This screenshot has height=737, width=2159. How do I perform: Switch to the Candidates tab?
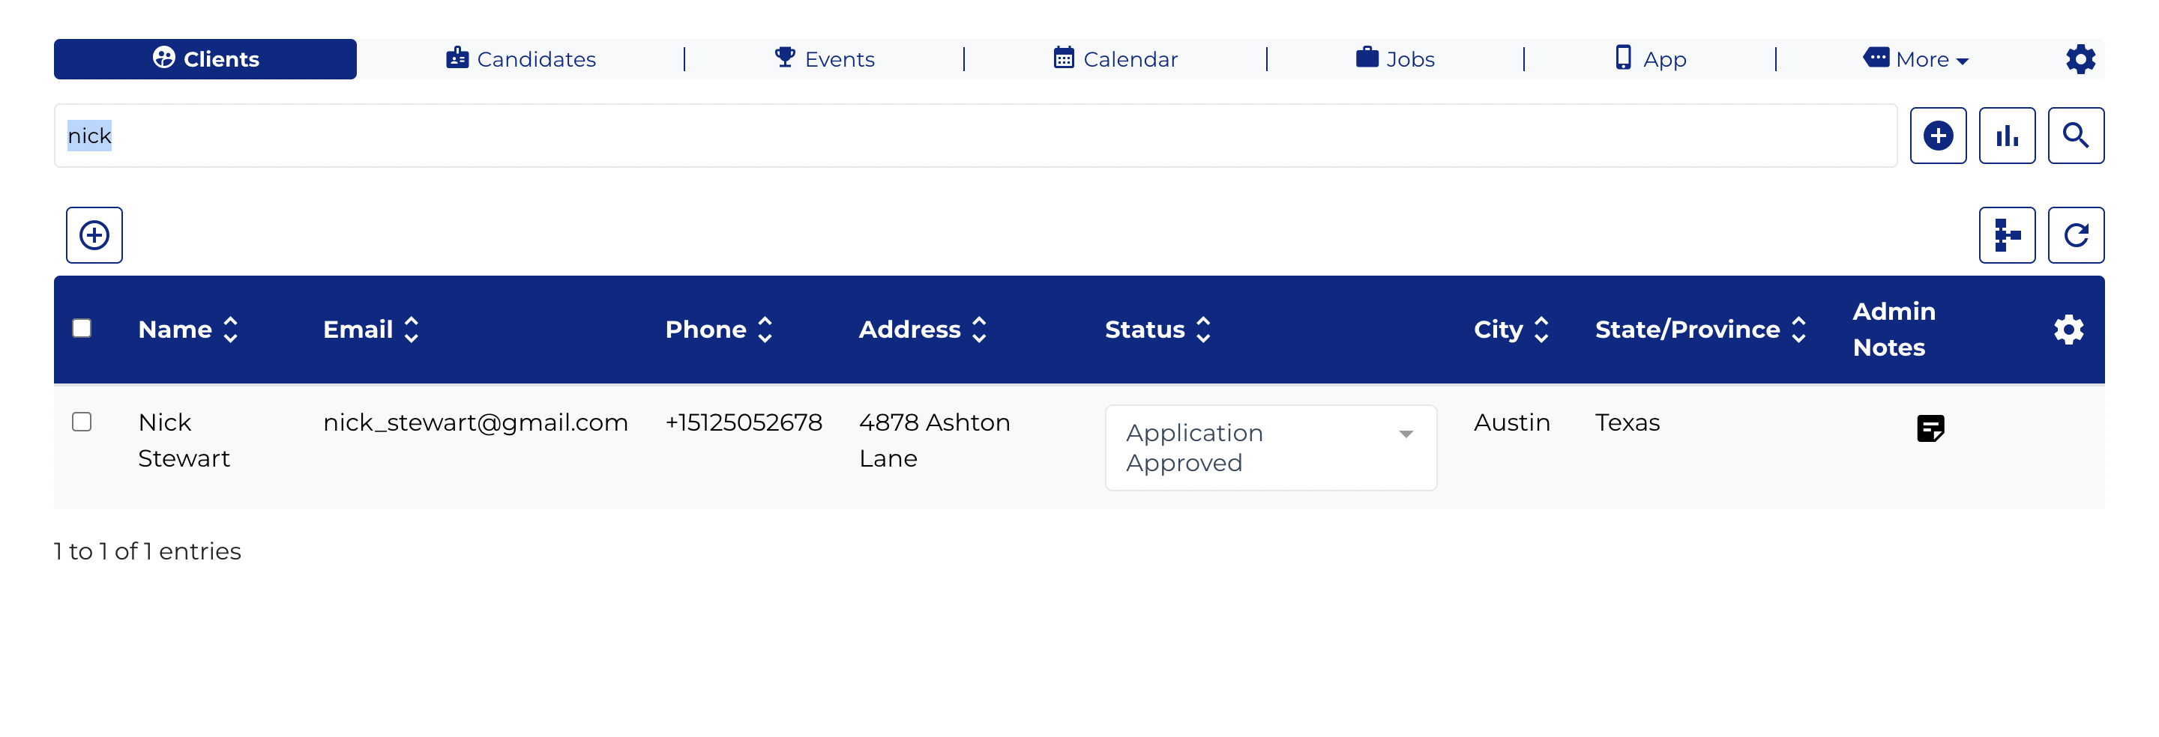coord(520,59)
